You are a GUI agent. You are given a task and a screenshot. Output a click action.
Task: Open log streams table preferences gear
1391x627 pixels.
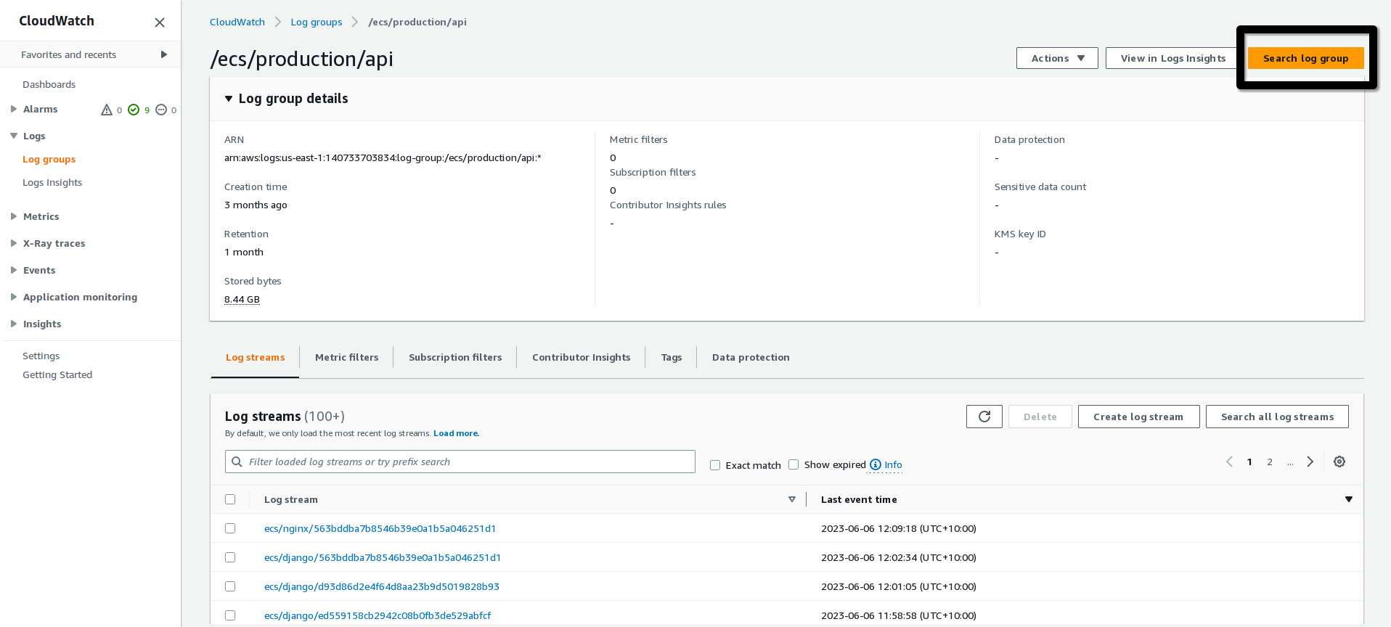click(1339, 462)
